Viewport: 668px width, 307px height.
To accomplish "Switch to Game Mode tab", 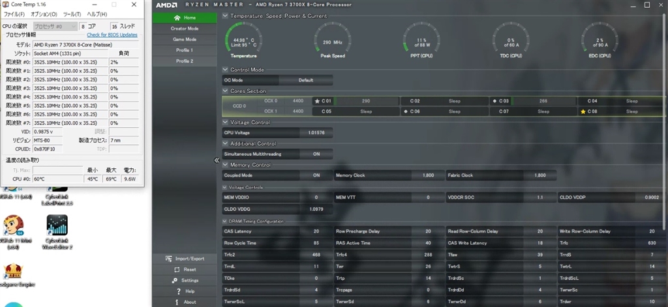I will coord(185,39).
